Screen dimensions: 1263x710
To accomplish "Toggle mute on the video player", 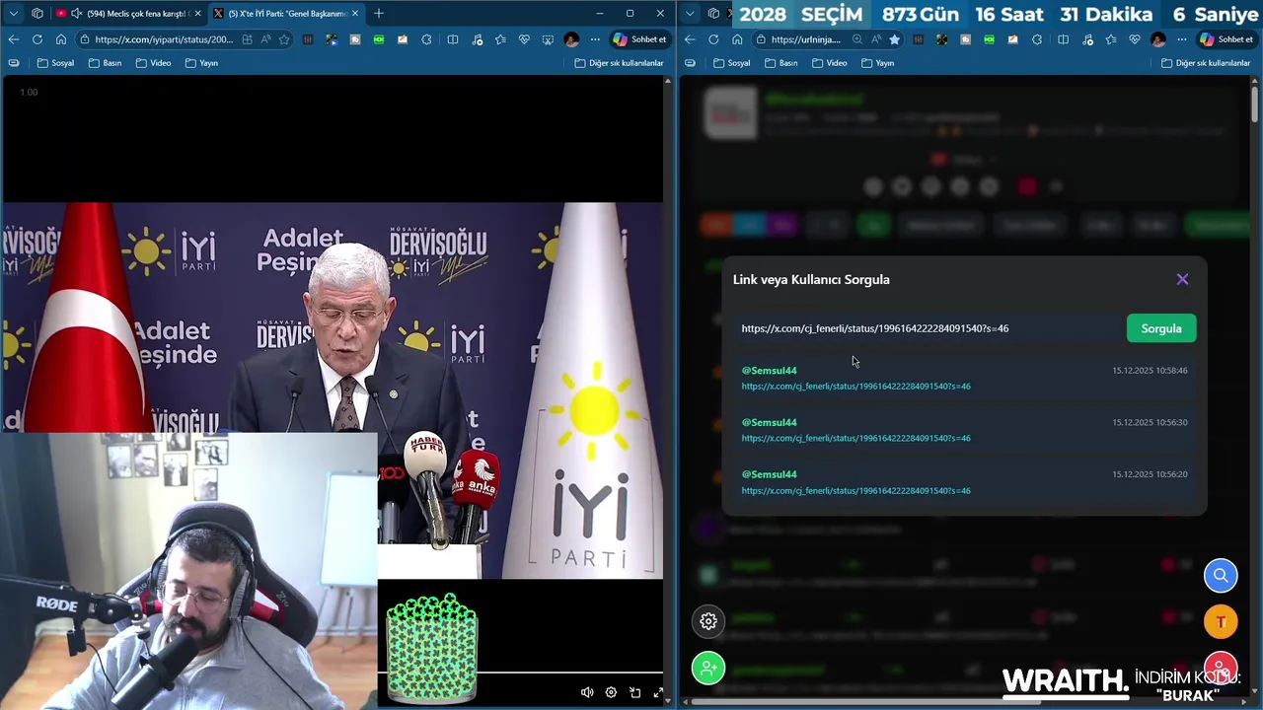I will pyautogui.click(x=587, y=692).
